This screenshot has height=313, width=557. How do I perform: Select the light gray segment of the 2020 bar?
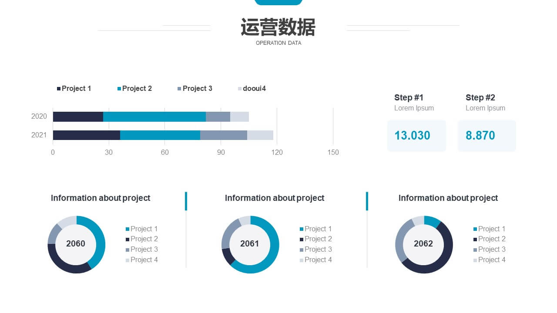tap(239, 117)
